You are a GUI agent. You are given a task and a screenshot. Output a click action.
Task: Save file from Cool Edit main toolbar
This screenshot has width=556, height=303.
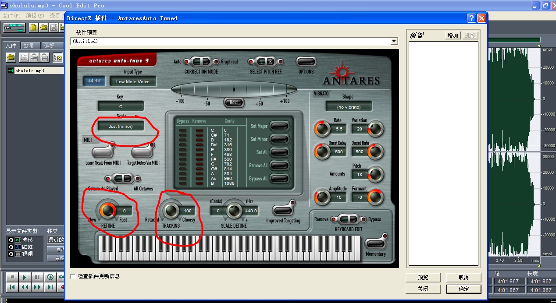tap(53, 28)
